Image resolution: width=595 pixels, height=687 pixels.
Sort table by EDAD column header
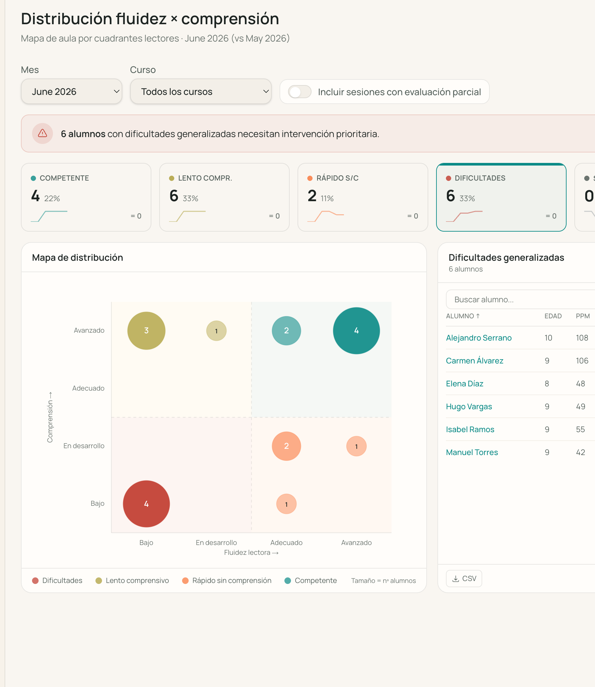tap(553, 316)
